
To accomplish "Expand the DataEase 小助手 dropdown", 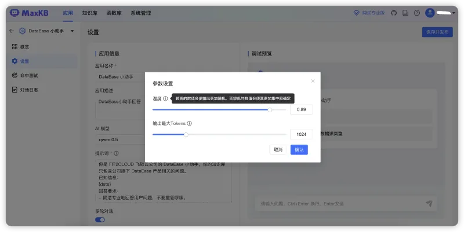I will click(72, 31).
